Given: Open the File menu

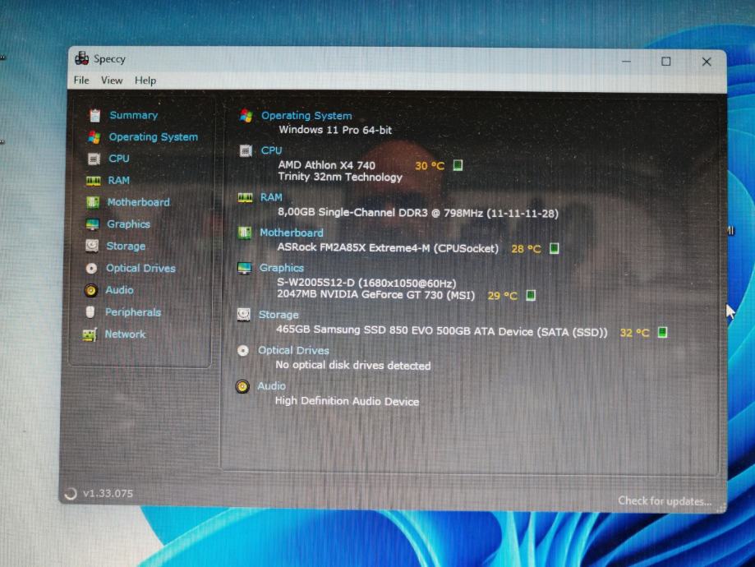Looking at the screenshot, I should 81,81.
